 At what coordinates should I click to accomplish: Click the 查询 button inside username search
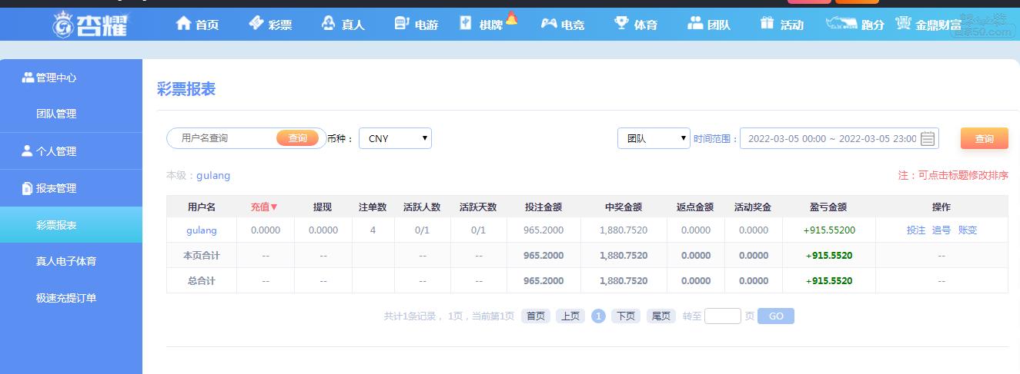tap(297, 138)
